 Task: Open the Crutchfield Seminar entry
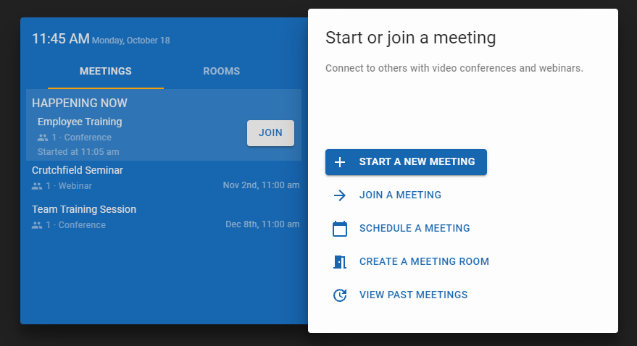(x=78, y=171)
